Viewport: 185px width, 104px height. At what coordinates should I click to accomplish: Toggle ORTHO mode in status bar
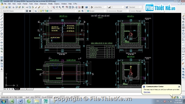38,97
